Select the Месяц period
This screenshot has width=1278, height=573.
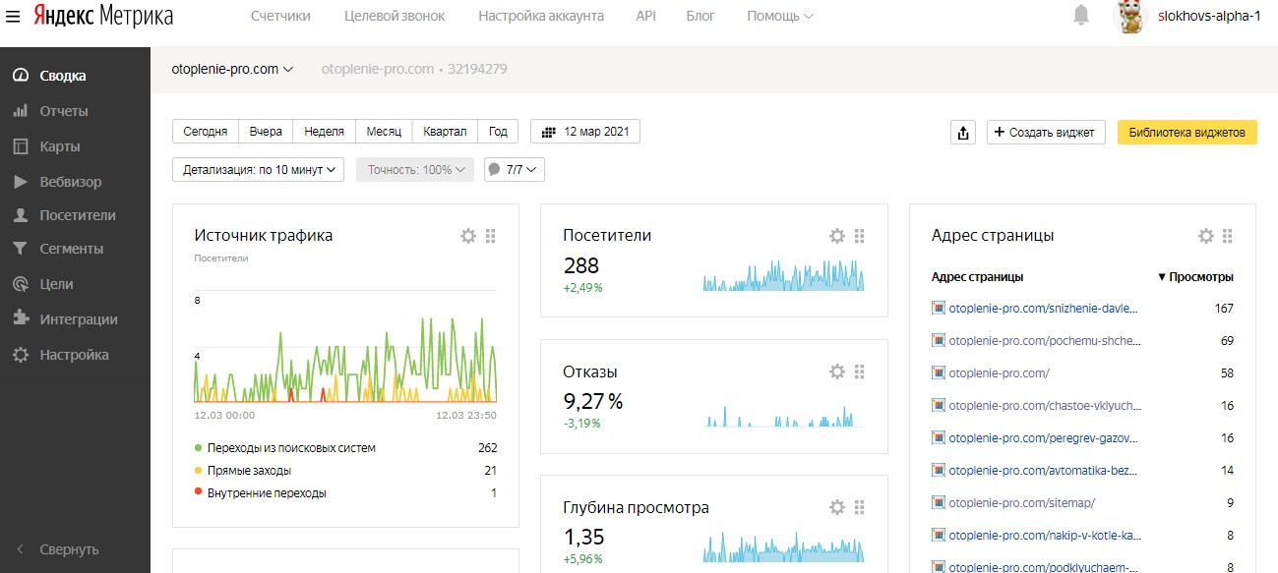click(384, 132)
